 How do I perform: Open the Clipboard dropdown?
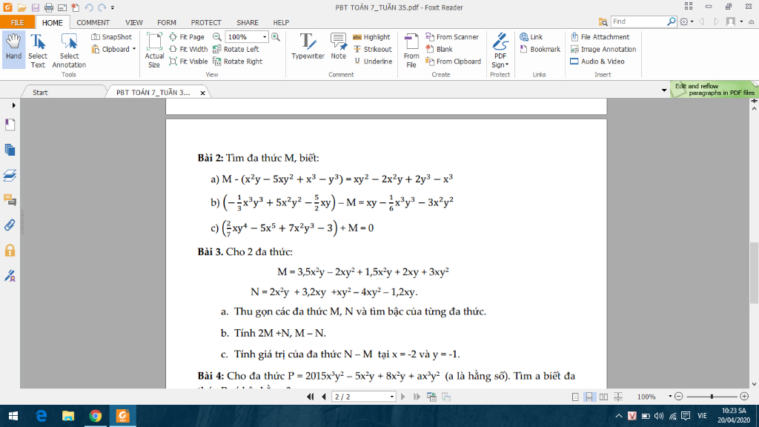coord(113,49)
